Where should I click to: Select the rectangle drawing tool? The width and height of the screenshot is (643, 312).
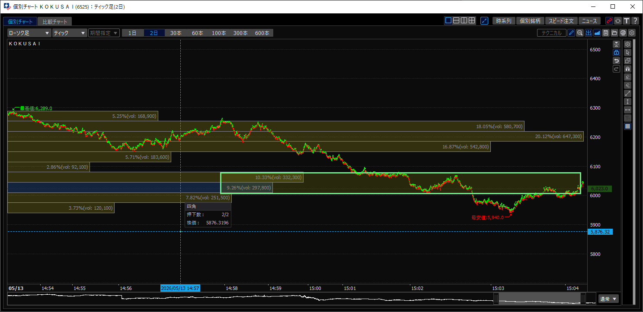pyautogui.click(x=628, y=126)
